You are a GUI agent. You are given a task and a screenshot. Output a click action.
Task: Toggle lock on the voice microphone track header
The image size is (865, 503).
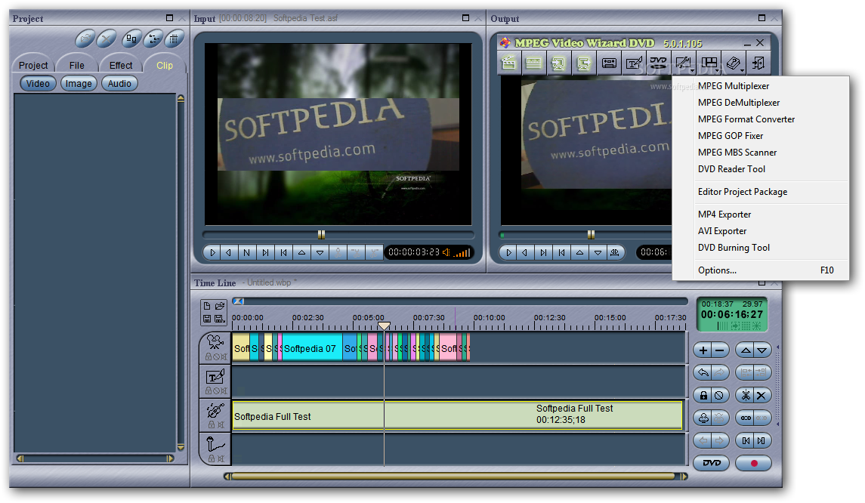[212, 459]
